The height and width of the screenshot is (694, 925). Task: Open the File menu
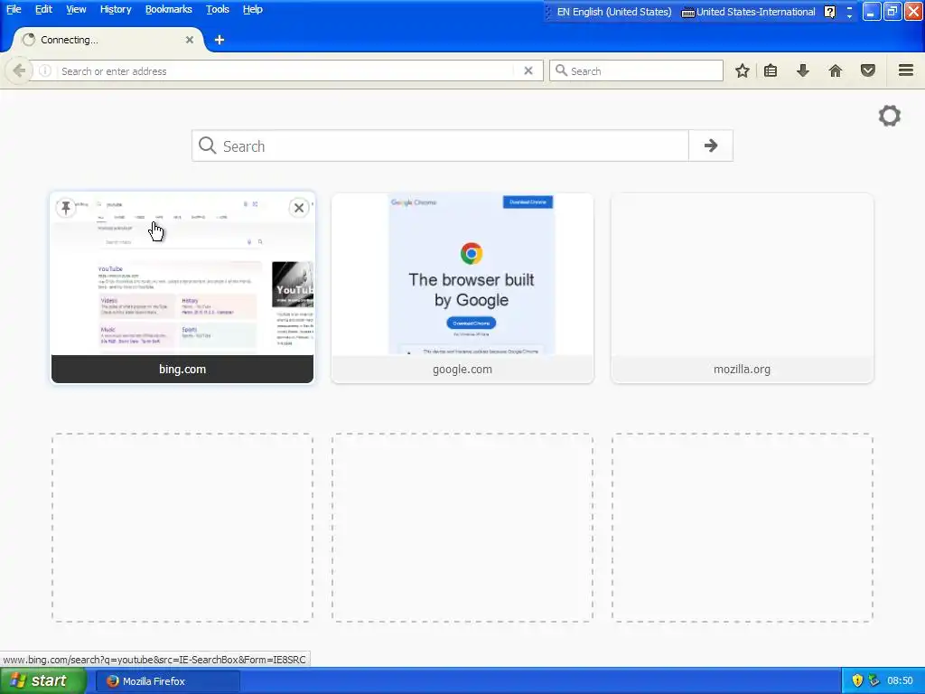point(14,9)
